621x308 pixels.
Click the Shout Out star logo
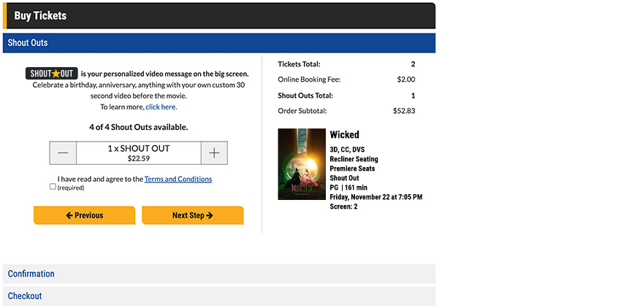click(x=52, y=74)
